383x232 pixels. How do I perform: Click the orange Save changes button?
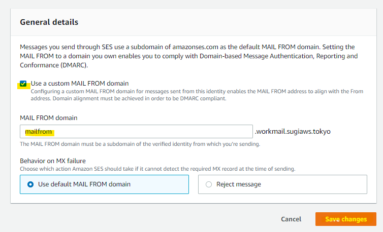point(345,219)
